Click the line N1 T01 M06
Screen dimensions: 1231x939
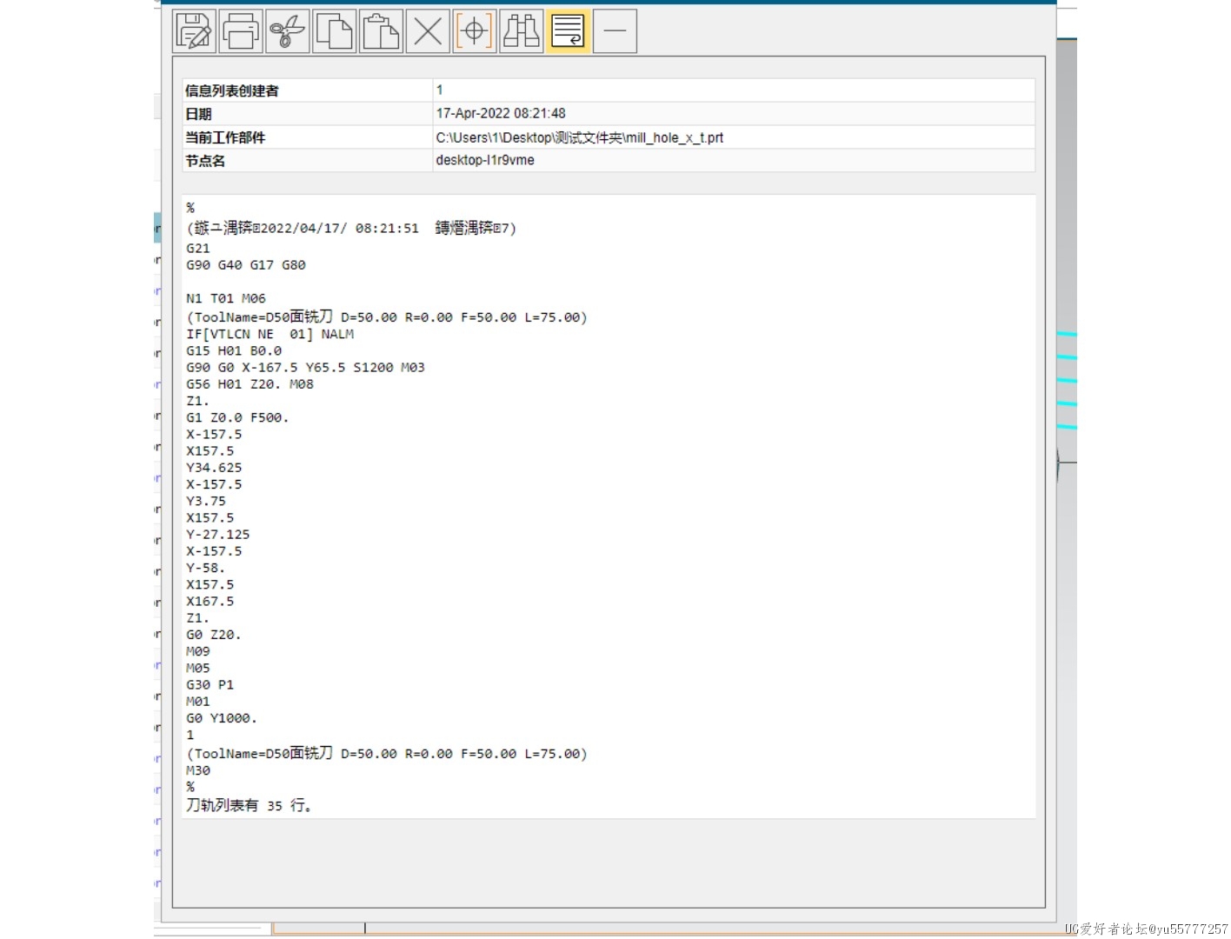pyautogui.click(x=226, y=298)
